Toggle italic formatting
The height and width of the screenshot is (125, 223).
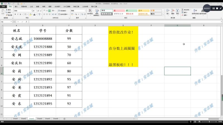tap(18, 14)
